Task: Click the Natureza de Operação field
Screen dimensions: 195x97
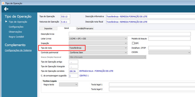Action: 66,22
